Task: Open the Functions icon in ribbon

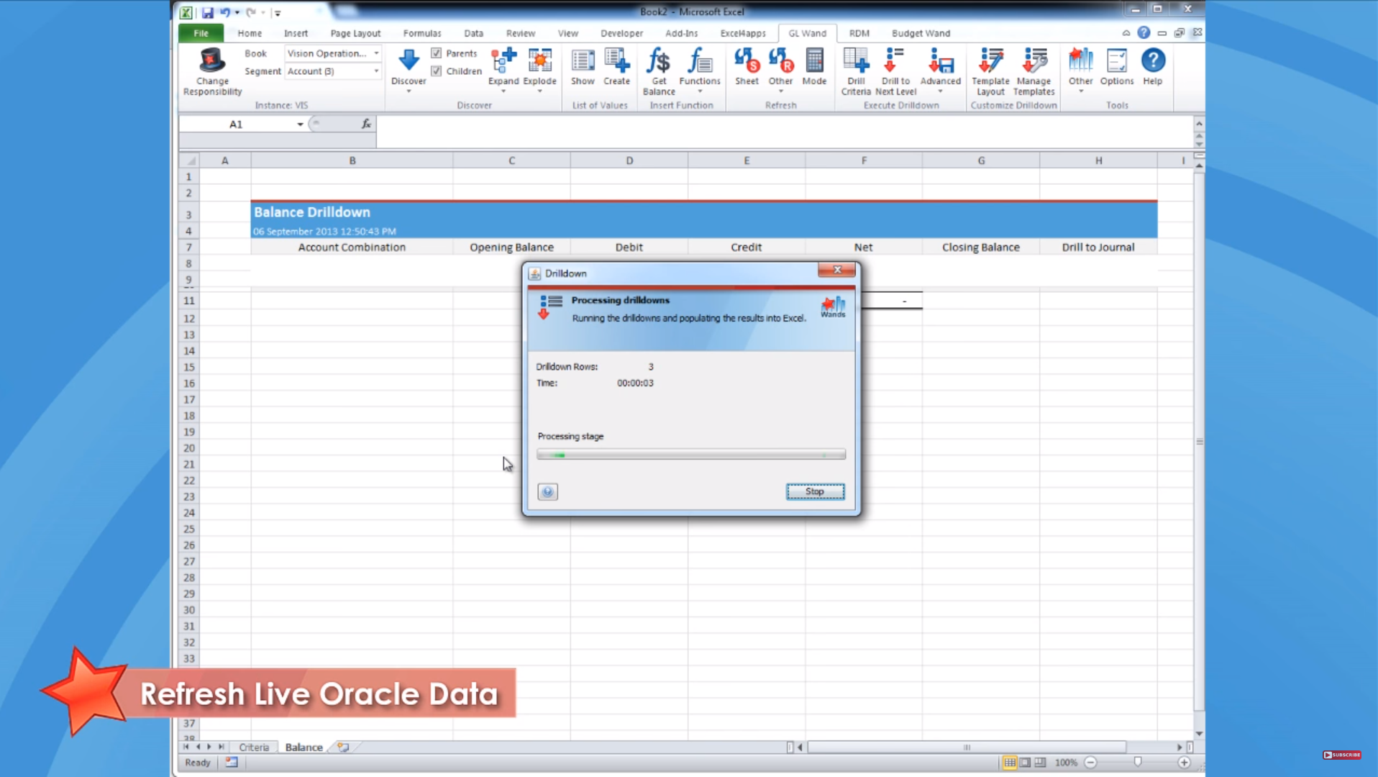Action: click(x=699, y=60)
